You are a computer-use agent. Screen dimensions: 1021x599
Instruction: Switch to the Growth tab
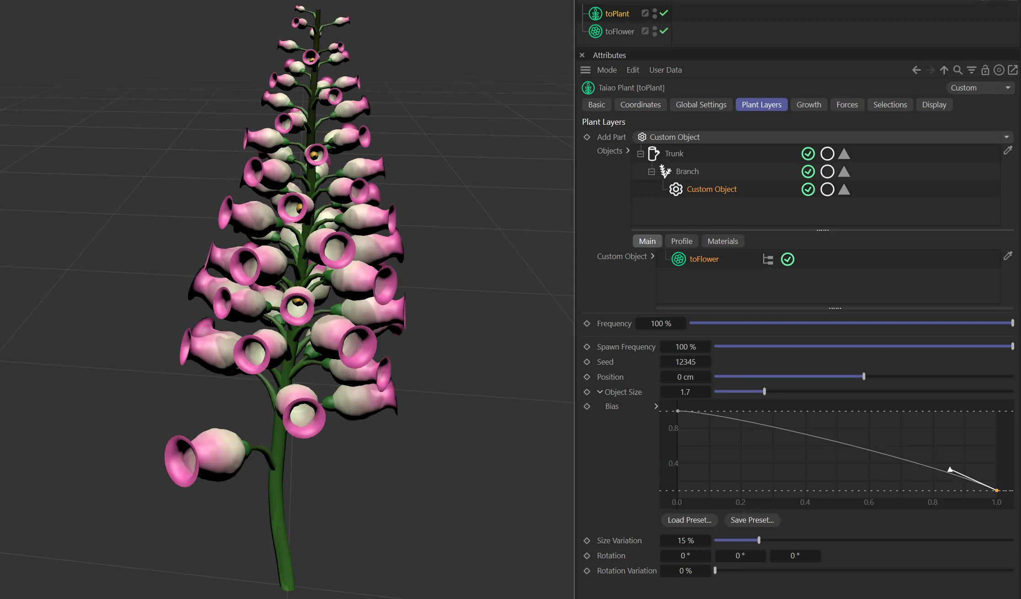pos(808,105)
